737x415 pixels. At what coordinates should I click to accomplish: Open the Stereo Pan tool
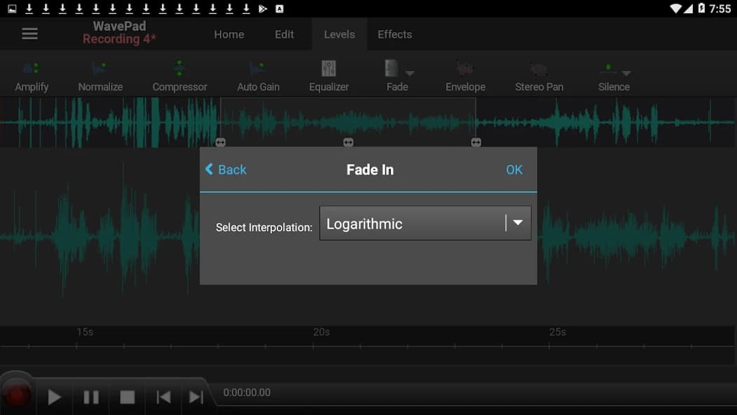538,74
